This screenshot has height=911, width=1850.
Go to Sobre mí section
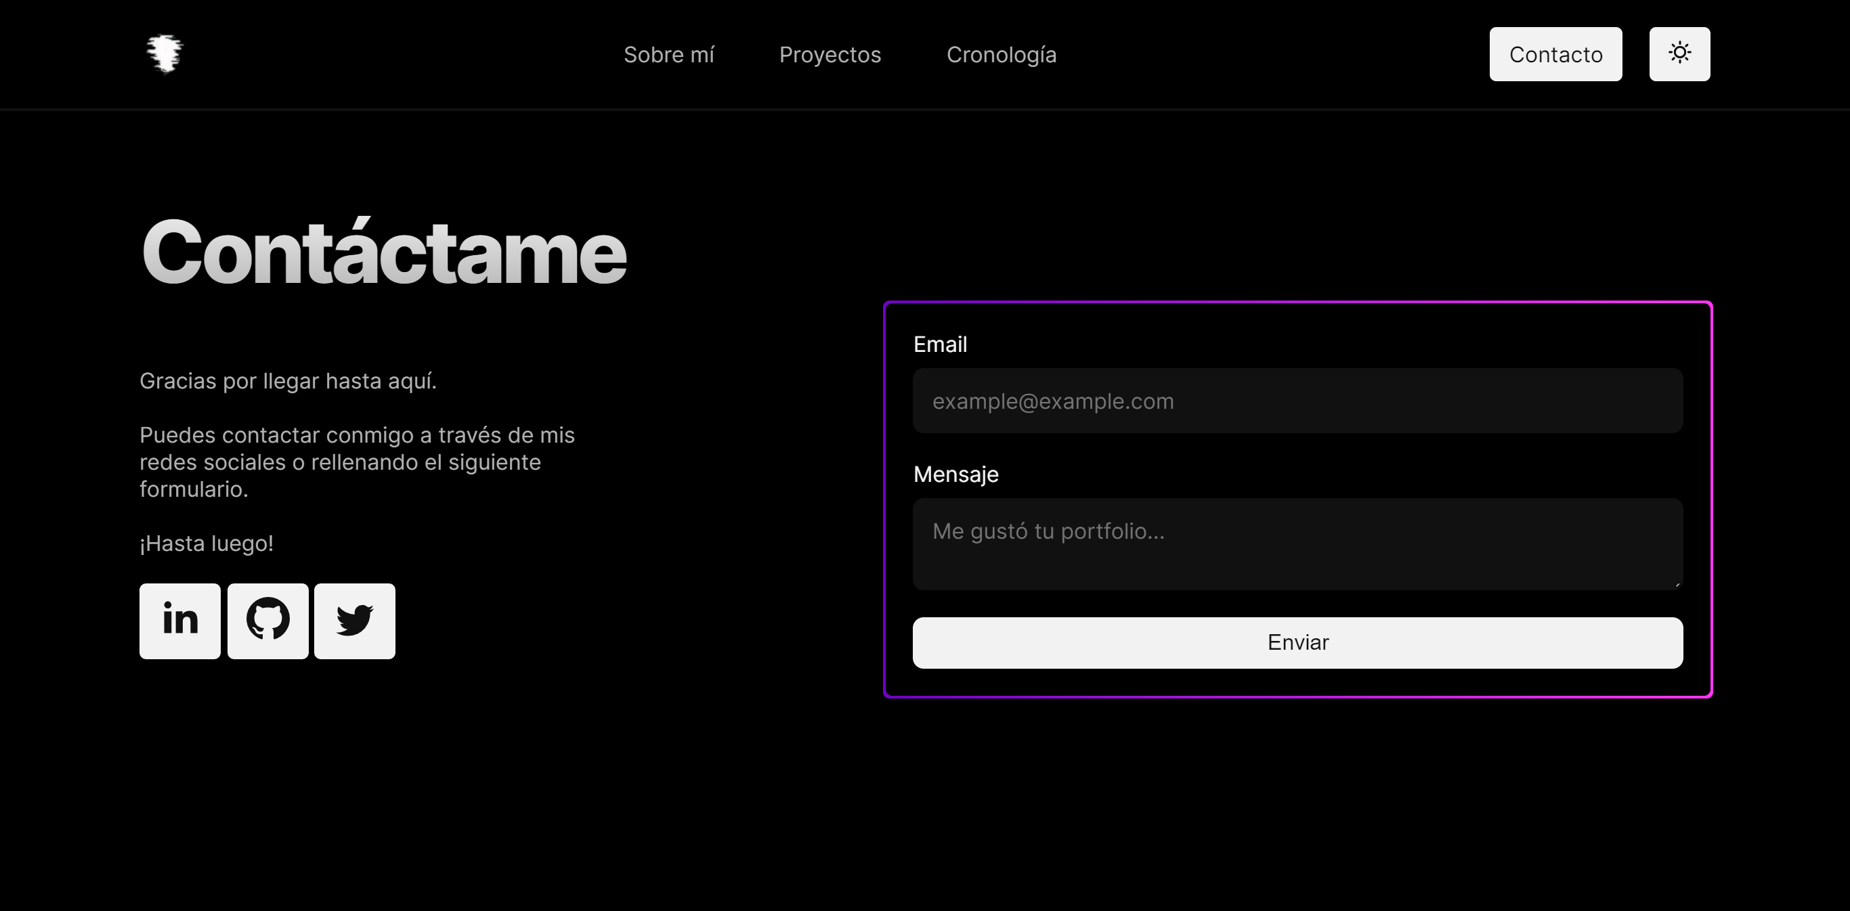click(x=668, y=55)
